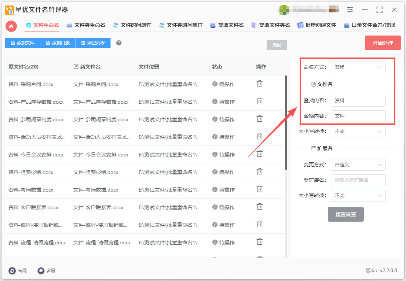406x281 pixels.
Task: Open the 批量创建文件 tab
Action: (x=317, y=25)
